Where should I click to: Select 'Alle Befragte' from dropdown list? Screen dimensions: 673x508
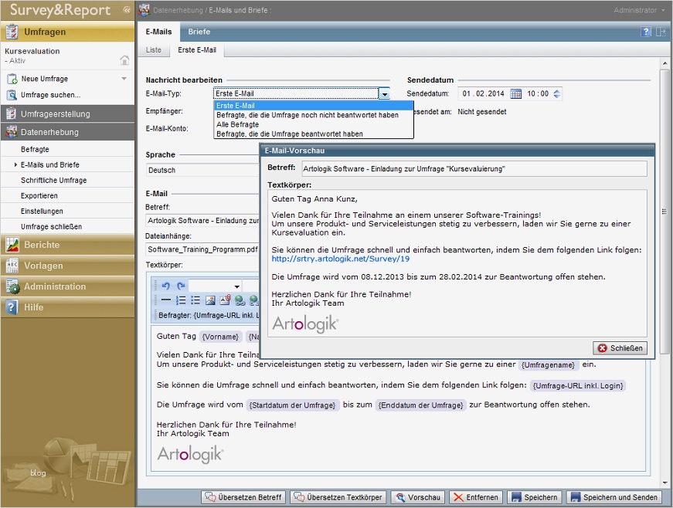tap(237, 124)
